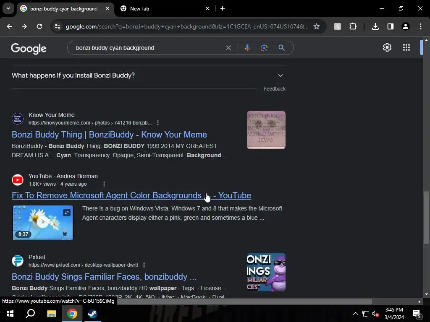
Task: Open the tab search dropdown arrow
Action: (x=8, y=8)
